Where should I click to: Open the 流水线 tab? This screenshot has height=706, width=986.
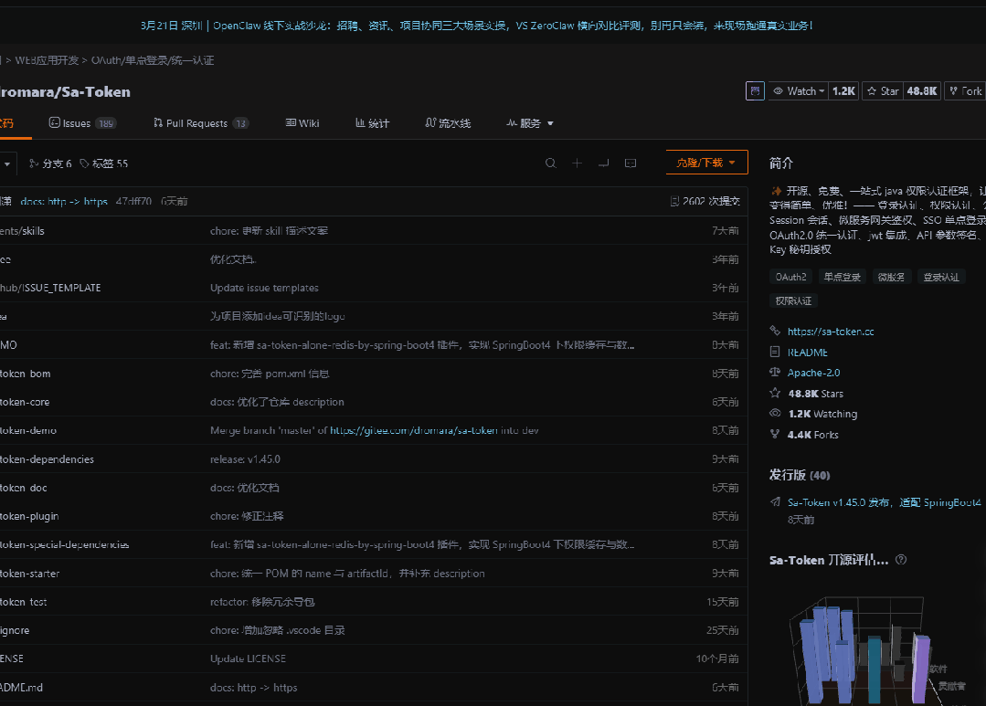[448, 123]
